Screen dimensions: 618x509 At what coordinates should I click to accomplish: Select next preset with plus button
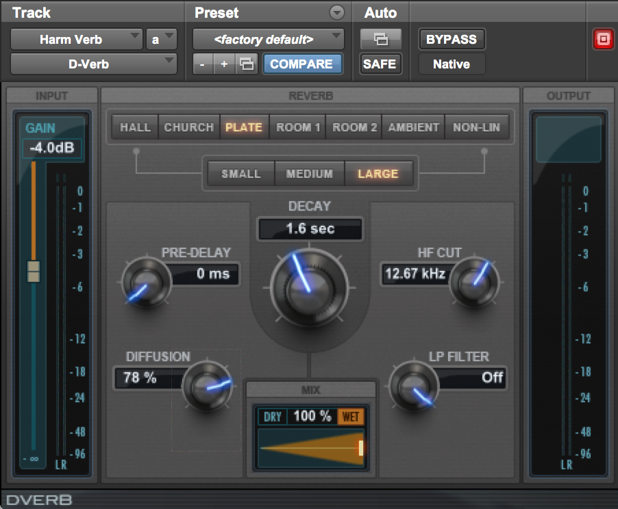coord(224,64)
